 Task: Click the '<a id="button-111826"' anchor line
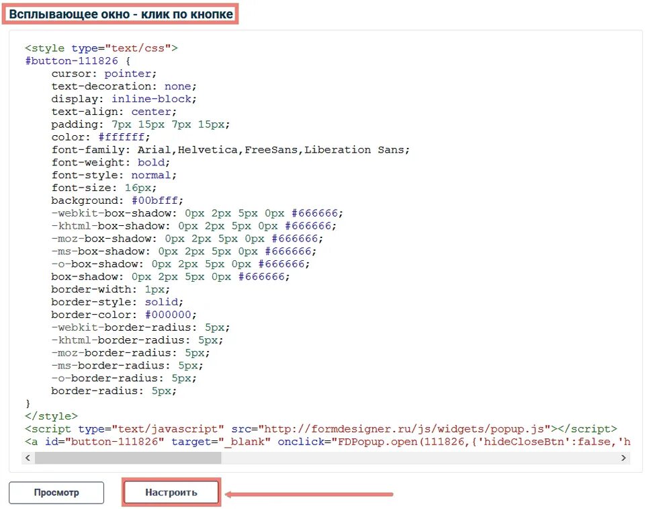point(327,442)
